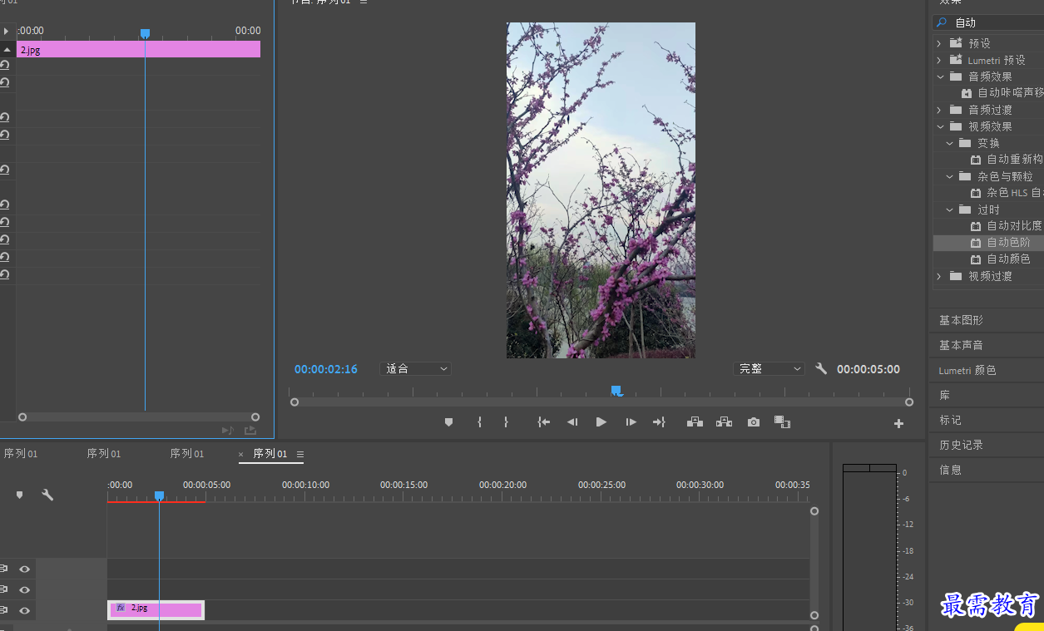Click the 00:00:02:16 current timecode
1044x631 pixels.
tap(326, 369)
